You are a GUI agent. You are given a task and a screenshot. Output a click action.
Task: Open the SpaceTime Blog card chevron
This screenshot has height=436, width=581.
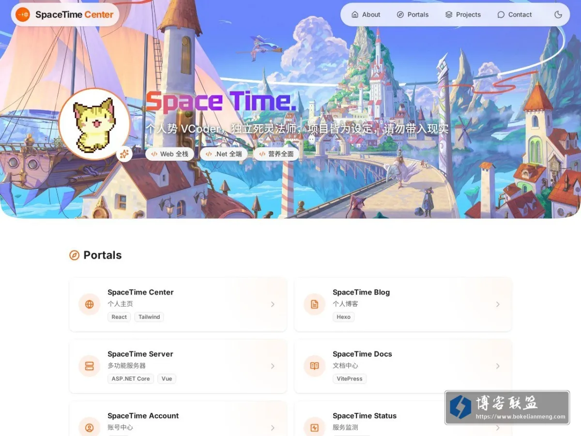(x=498, y=304)
